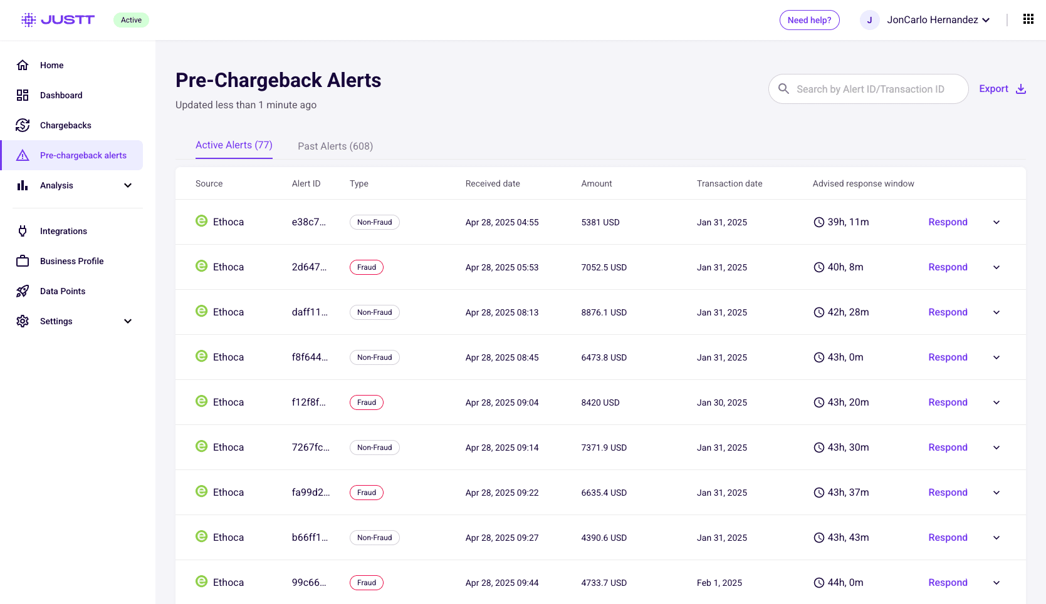1046x604 pixels.
Task: Open Data Points in the sidebar
Action: coord(63,291)
